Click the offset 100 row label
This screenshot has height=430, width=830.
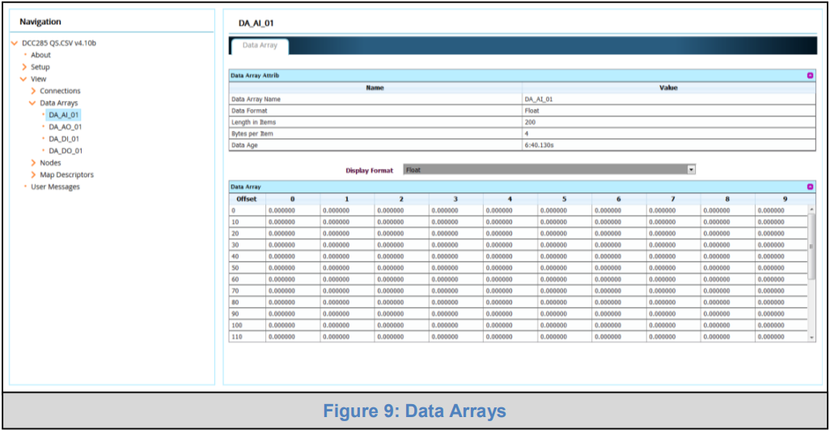(x=236, y=325)
